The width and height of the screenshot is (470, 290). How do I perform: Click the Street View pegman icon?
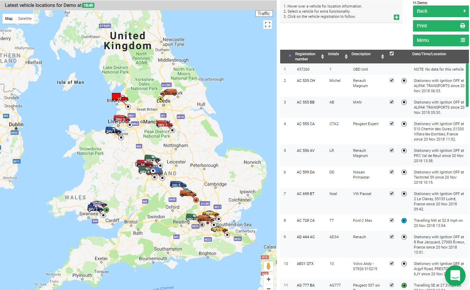click(268, 266)
